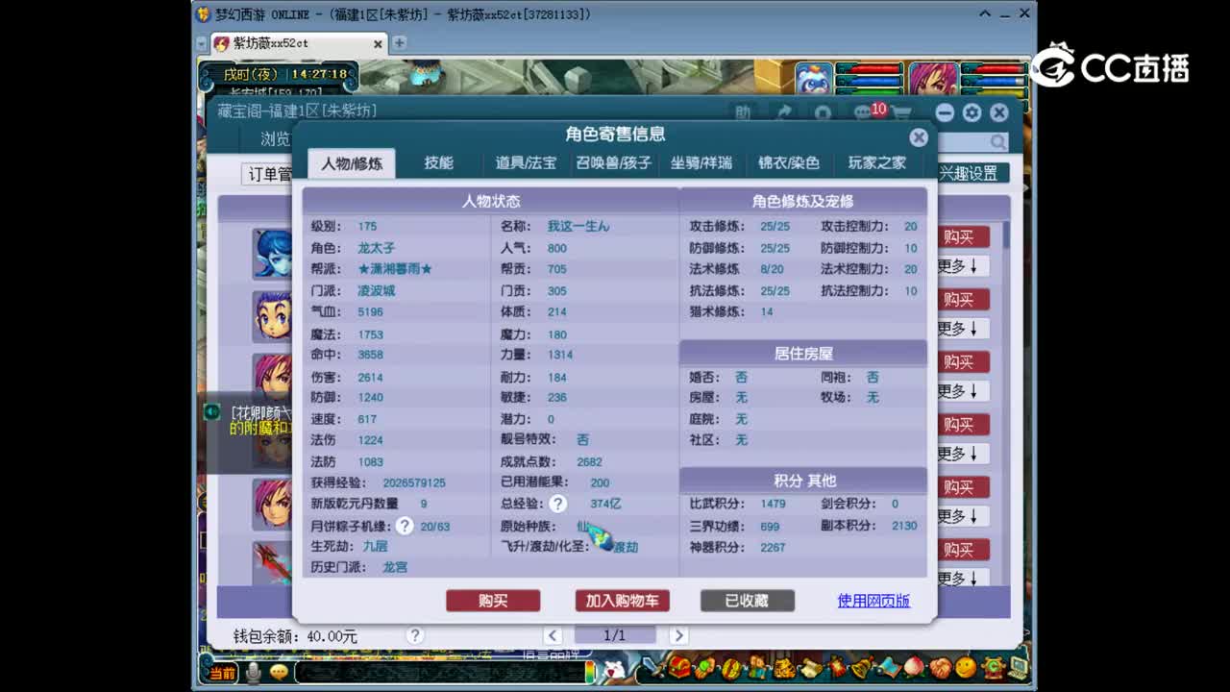1230x692 pixels.
Task: Switch to the 玩家之家 tab
Action: coord(877,163)
